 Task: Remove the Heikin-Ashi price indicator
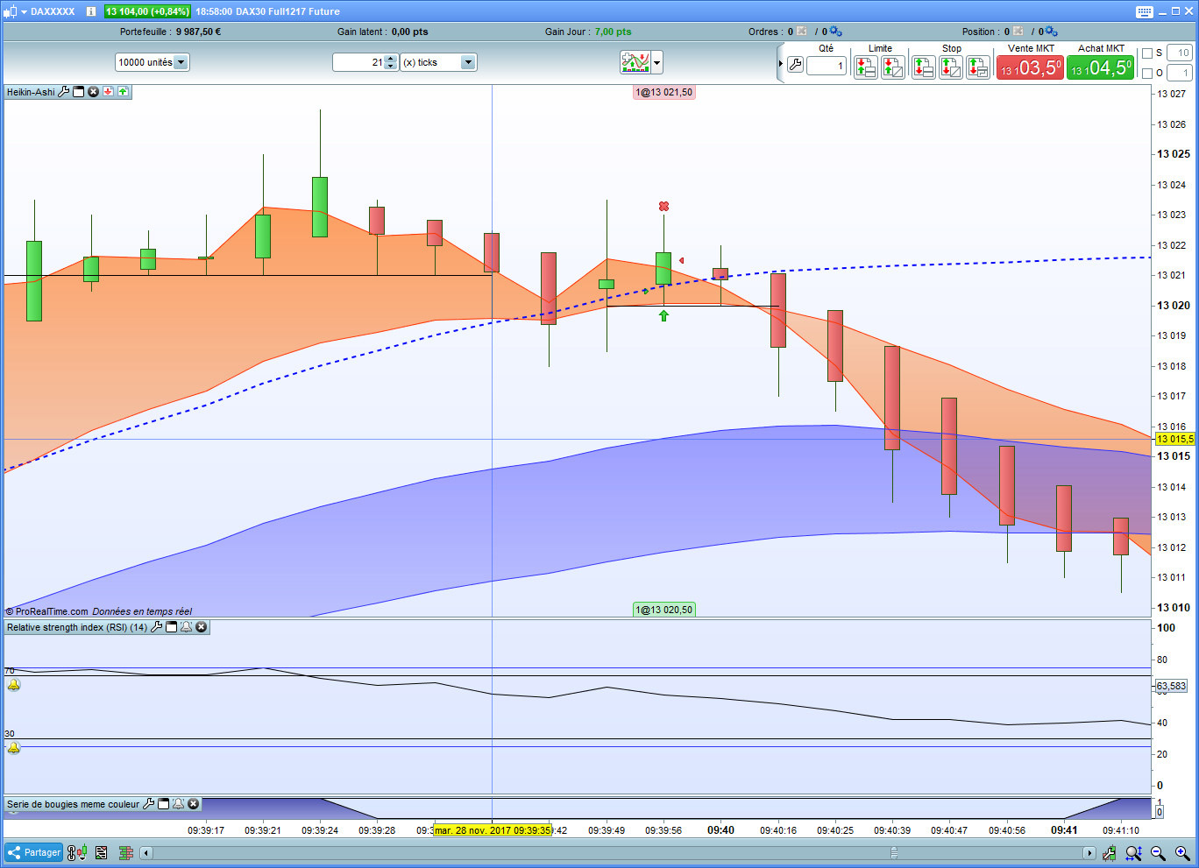pos(94,91)
